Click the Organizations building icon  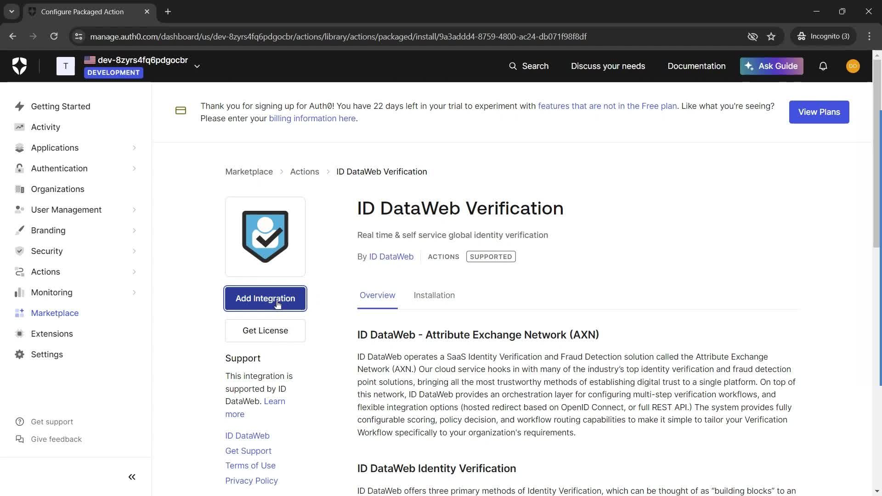coord(19,189)
